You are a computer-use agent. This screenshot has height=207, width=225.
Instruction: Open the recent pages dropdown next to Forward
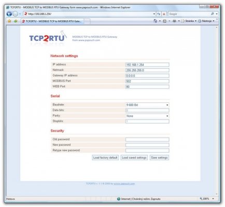coord(20,14)
